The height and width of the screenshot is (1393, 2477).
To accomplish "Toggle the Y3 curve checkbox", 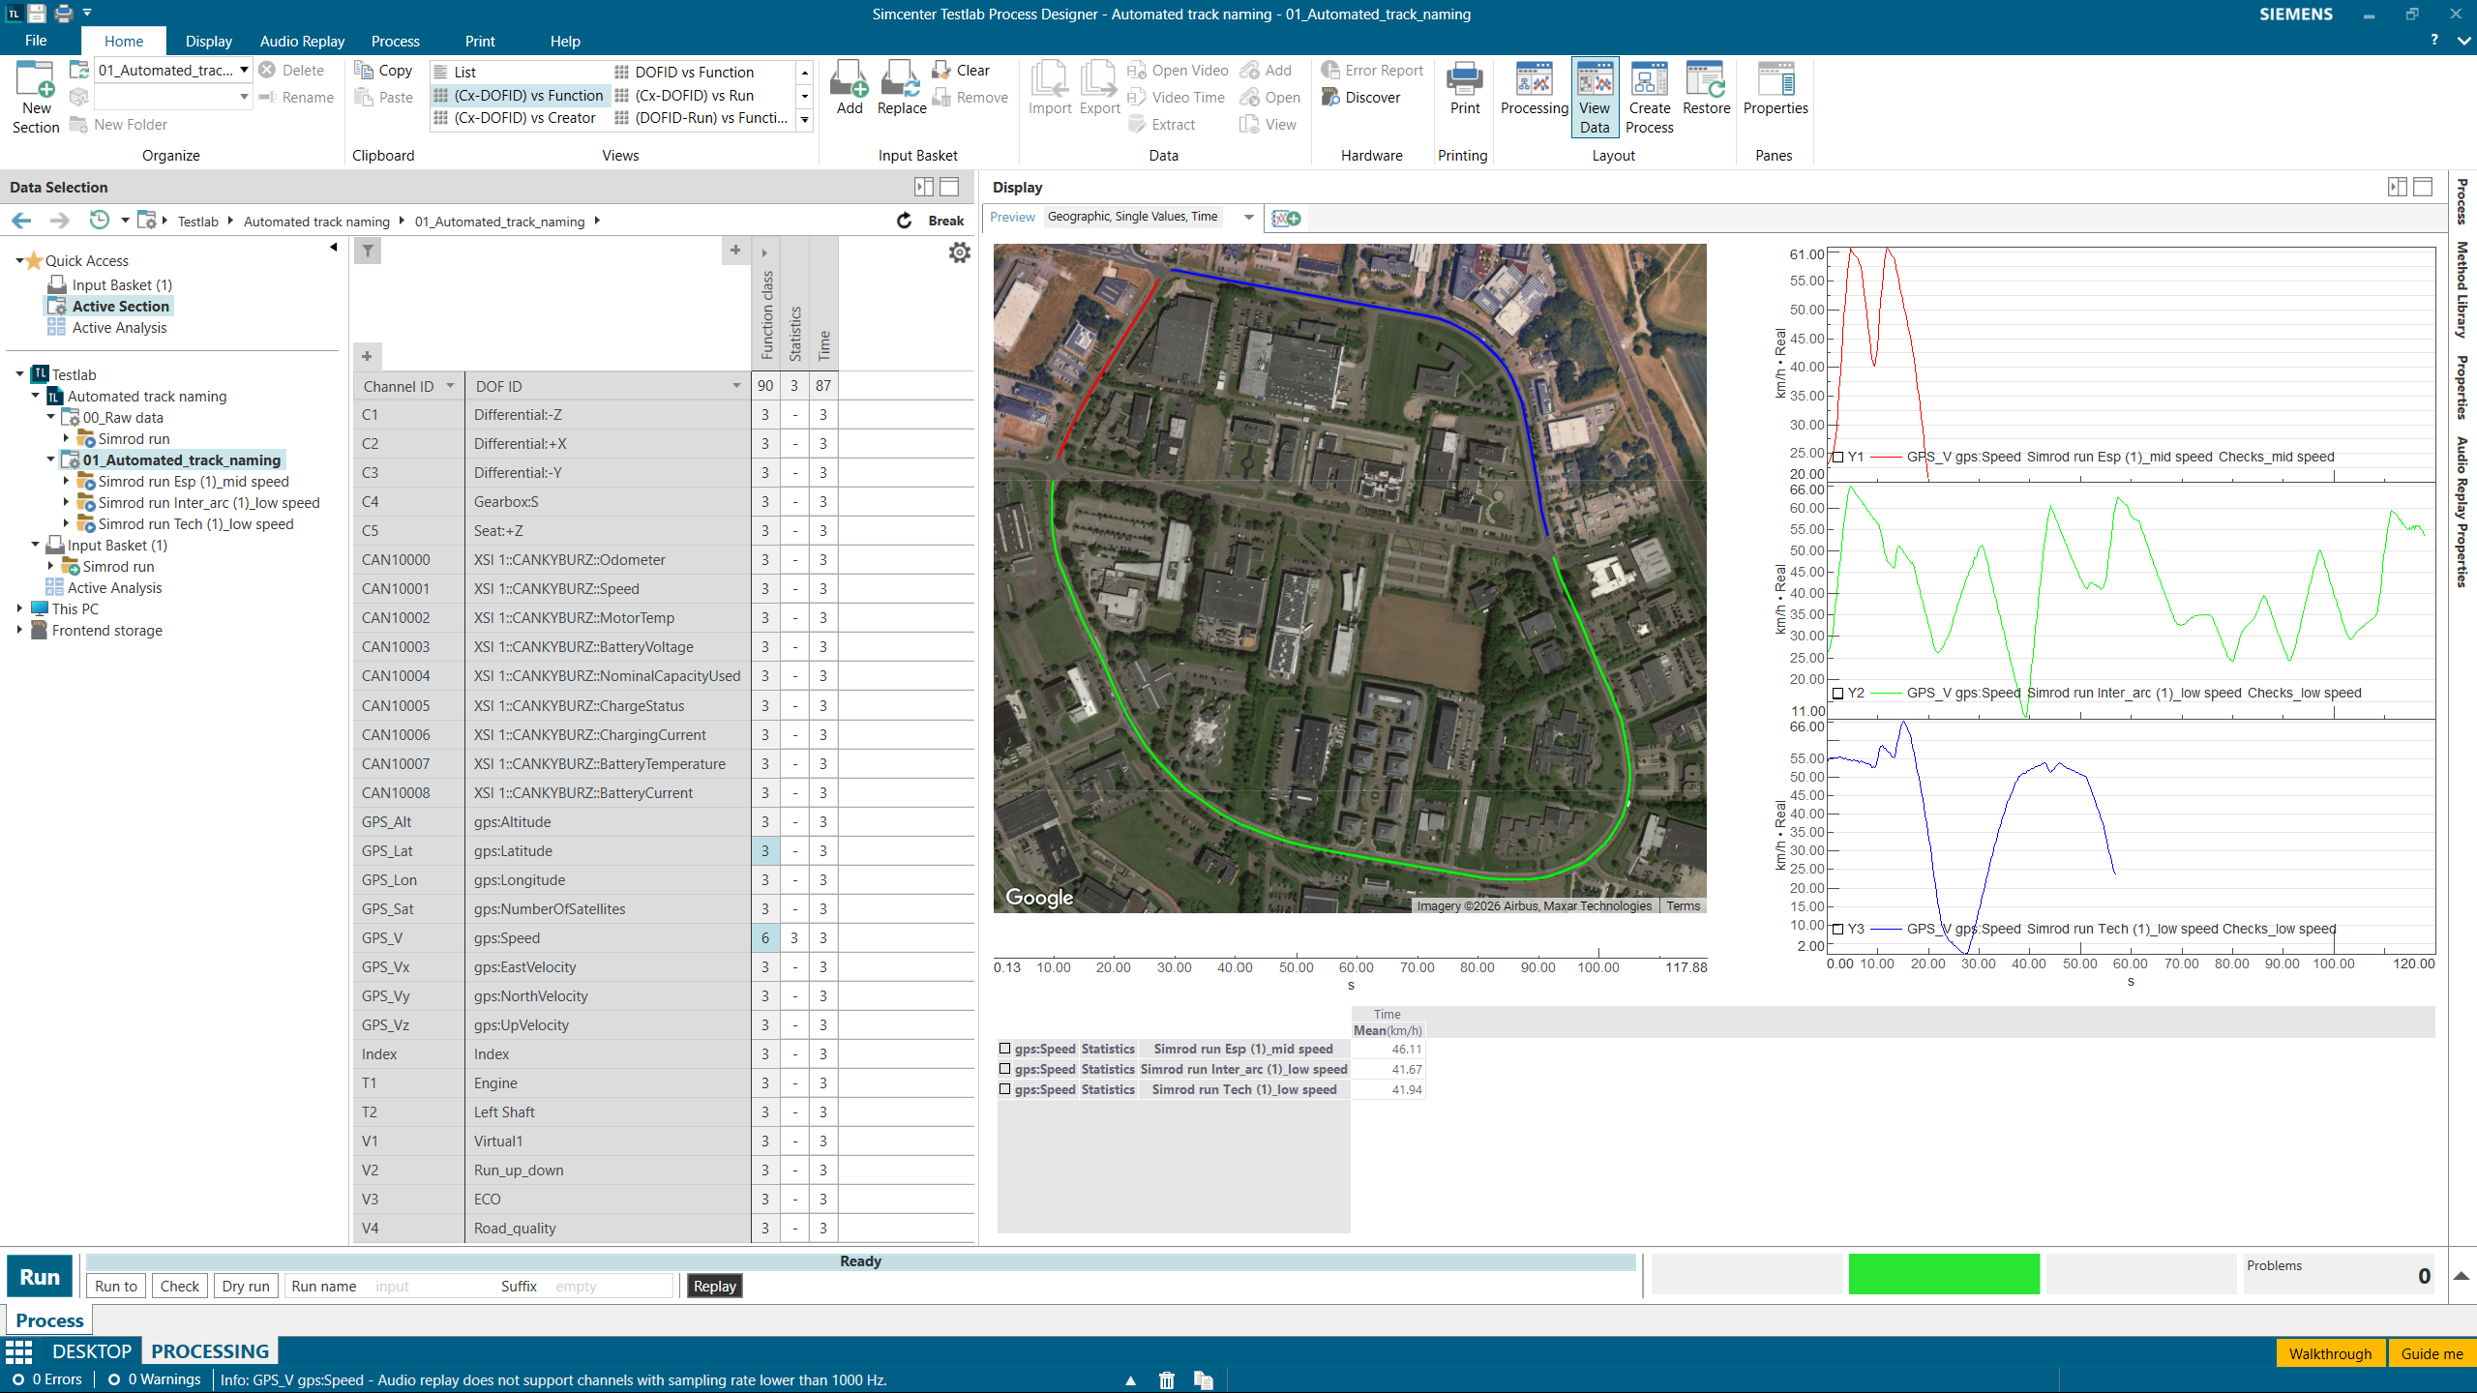I will 1836,928.
